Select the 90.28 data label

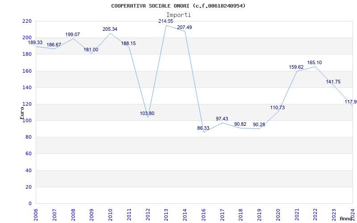point(259,125)
